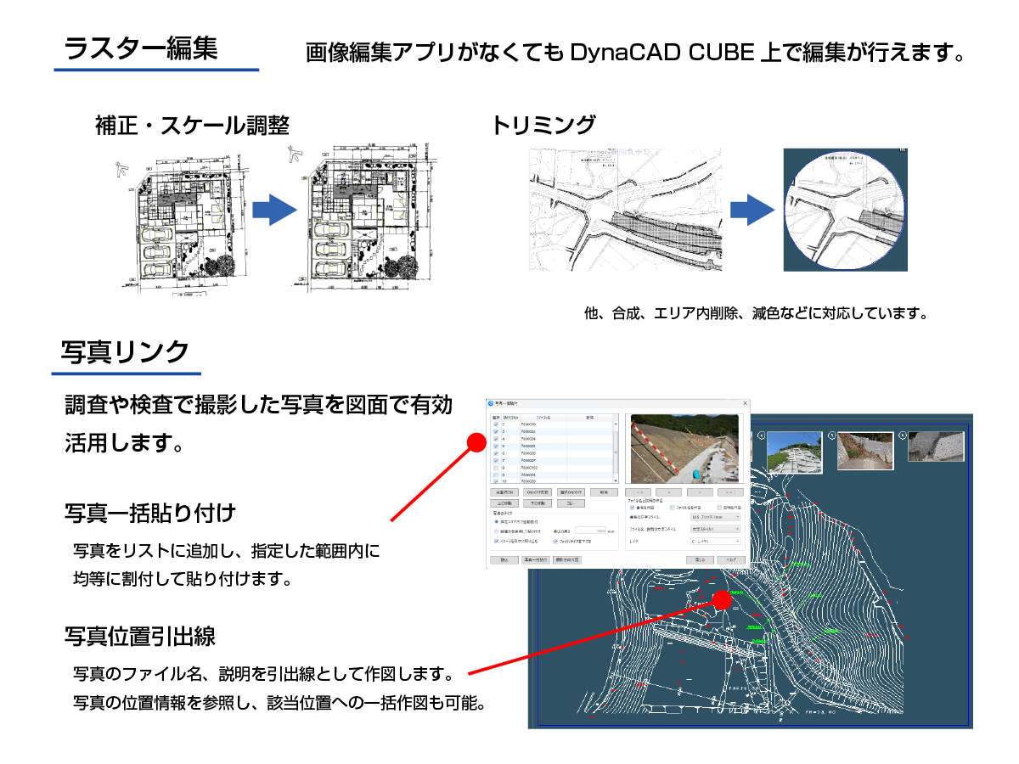Click the 削除 button

(604, 492)
